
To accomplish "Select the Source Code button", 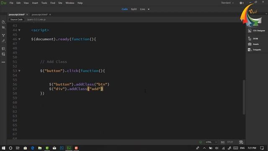I will [x=16, y=20].
